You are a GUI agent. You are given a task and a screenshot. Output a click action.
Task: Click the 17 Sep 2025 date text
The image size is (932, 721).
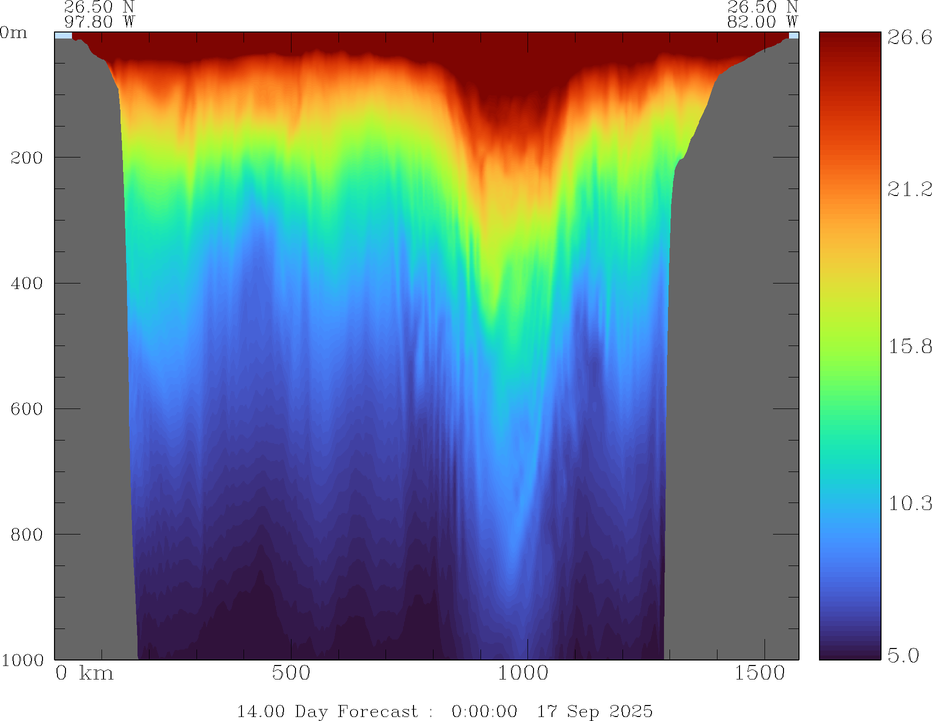[594, 711]
